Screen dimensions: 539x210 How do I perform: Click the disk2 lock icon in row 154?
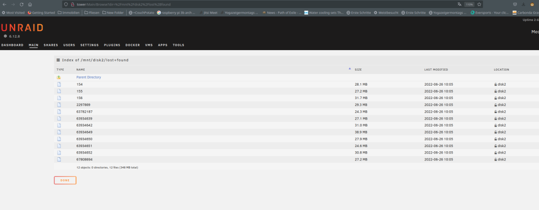coord(496,84)
